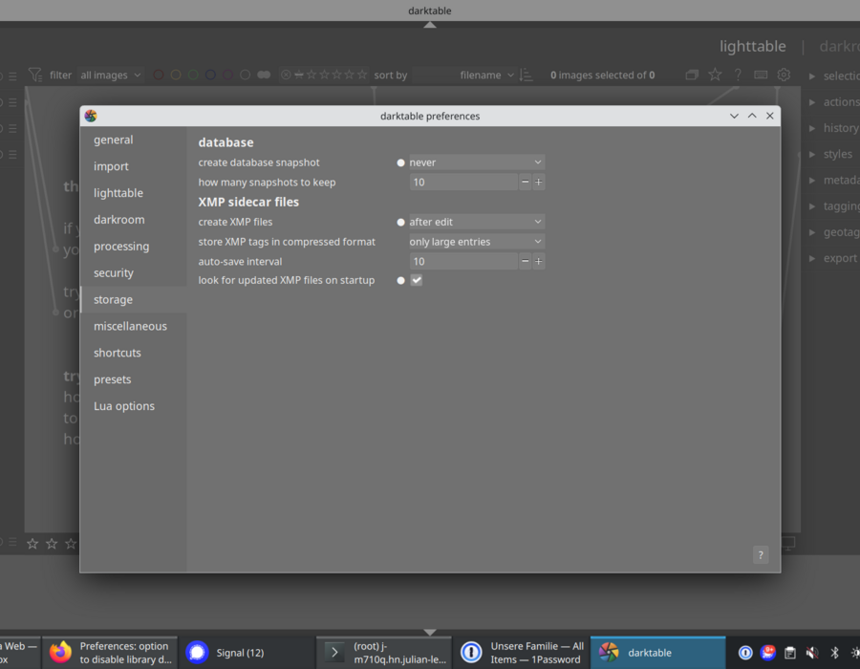Open create database snapshot dropdown

pos(476,162)
